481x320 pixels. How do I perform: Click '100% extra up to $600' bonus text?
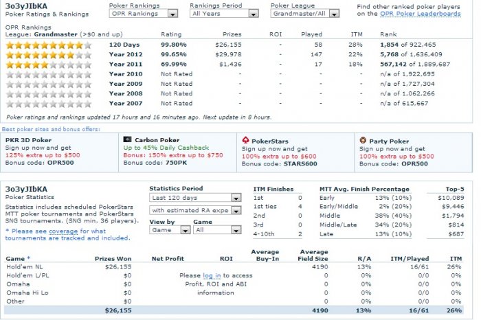point(279,157)
